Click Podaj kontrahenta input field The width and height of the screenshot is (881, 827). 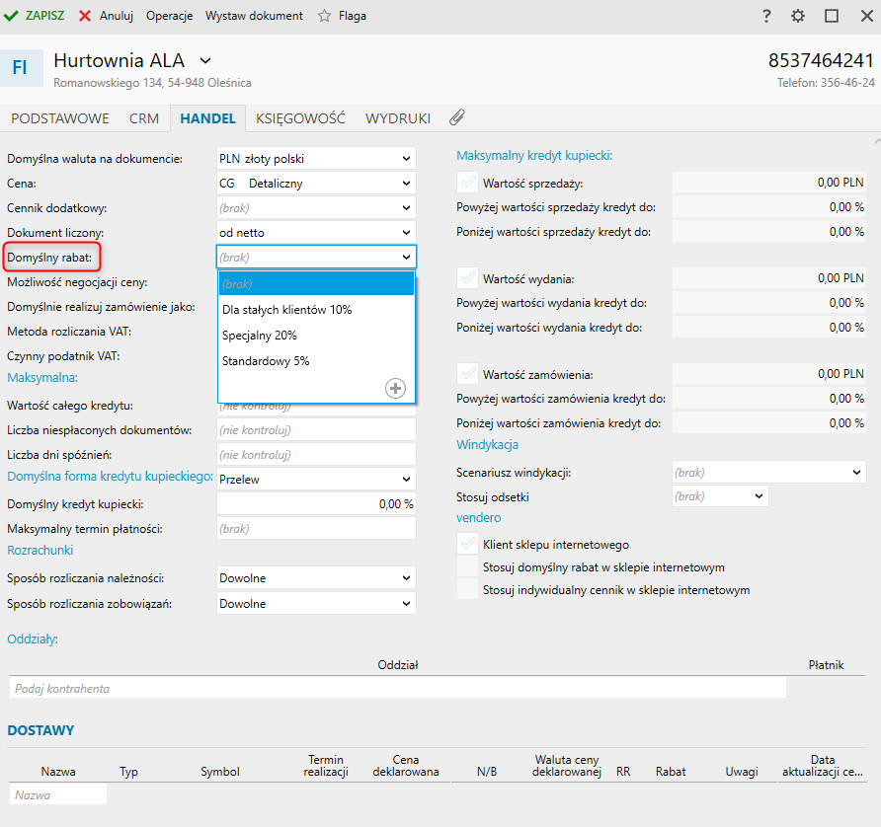395,688
